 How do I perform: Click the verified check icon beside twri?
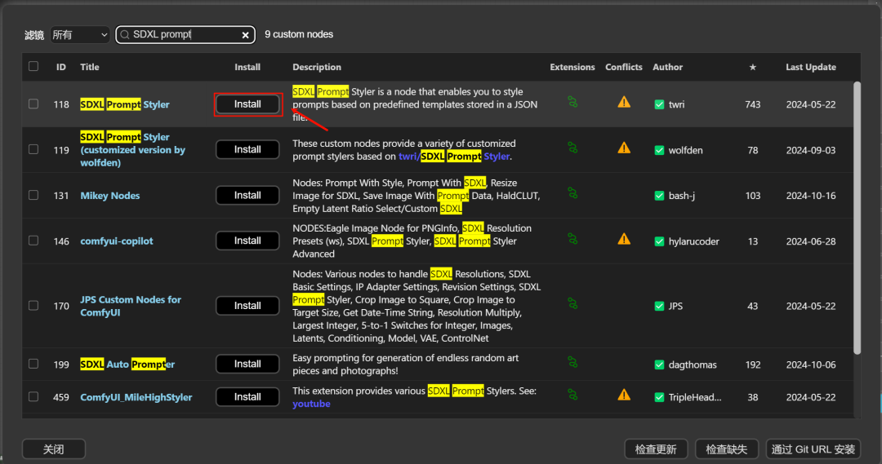click(659, 104)
